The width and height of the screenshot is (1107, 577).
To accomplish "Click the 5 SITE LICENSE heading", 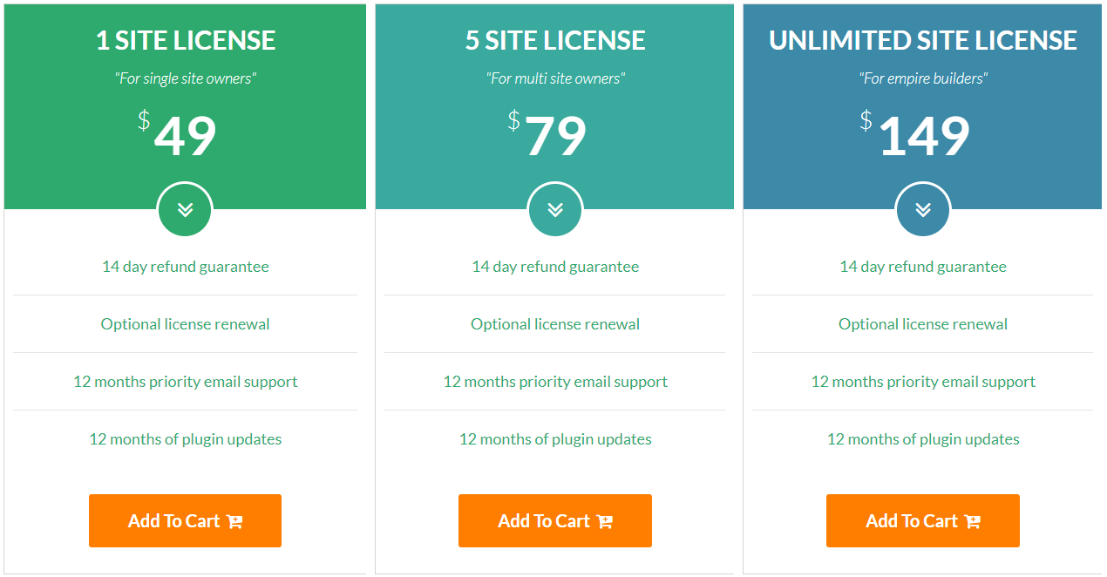I will pos(555,40).
